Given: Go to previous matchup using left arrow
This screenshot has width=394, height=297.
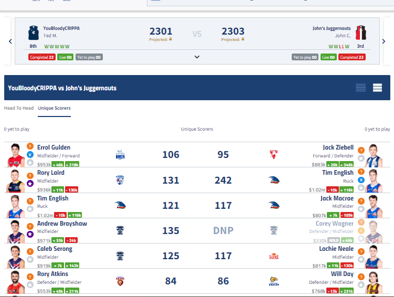Looking at the screenshot, I should (x=10, y=41).
